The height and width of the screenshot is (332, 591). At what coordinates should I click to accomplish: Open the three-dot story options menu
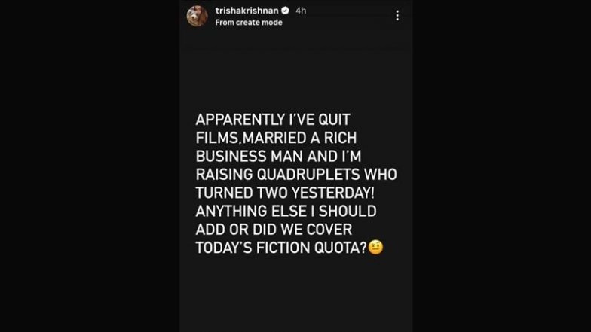click(397, 15)
